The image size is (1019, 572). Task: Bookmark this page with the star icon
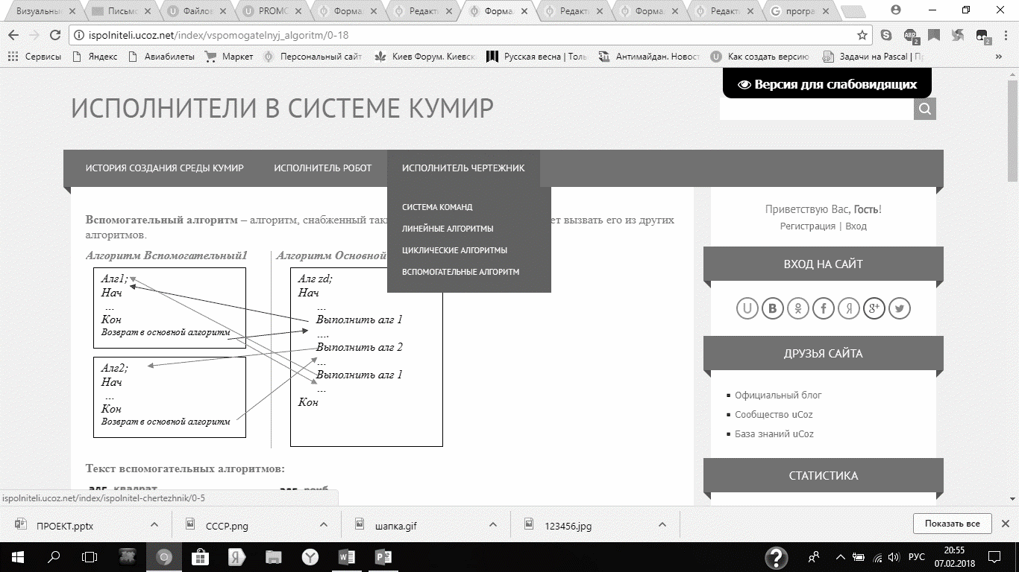[862, 35]
